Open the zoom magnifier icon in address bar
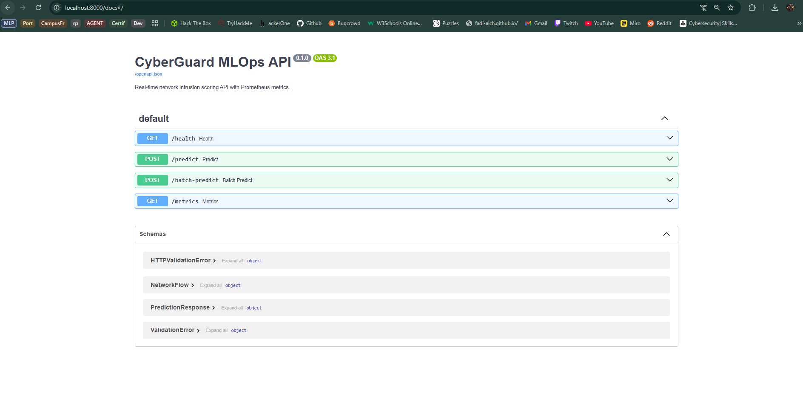Screen dimensions: 803x402 click(717, 8)
